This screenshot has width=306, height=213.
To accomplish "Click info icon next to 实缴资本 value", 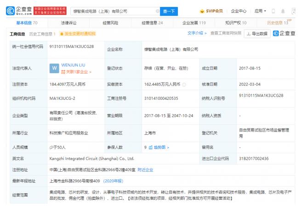I will click(184, 85).
